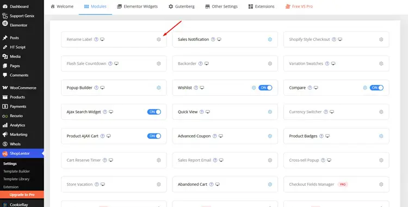Click monitor preview icon beside Popup Builder
408x207 pixels.
[x=102, y=88]
